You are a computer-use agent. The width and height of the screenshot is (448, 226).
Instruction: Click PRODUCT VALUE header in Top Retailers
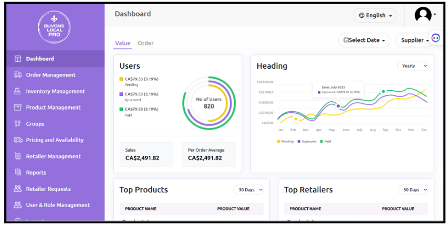tap(398, 209)
